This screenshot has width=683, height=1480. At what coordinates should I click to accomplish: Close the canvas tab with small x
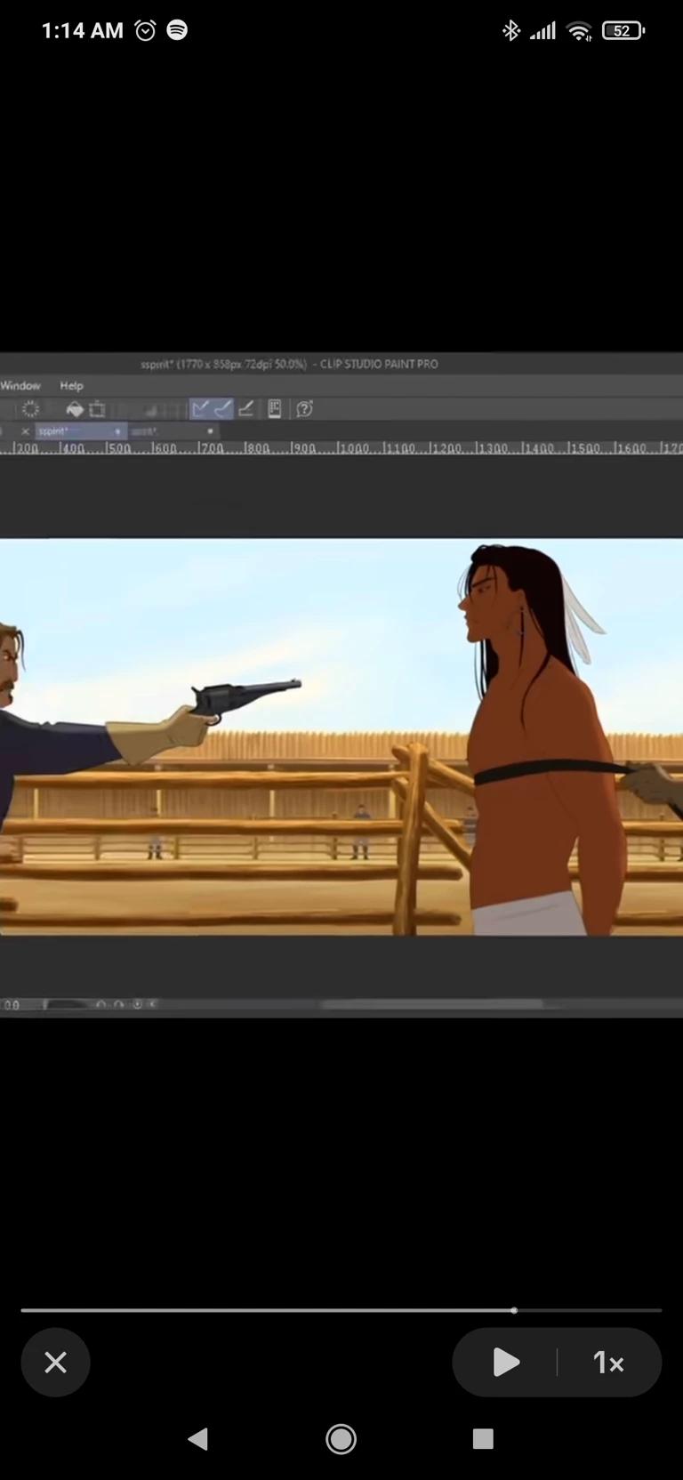coord(25,430)
